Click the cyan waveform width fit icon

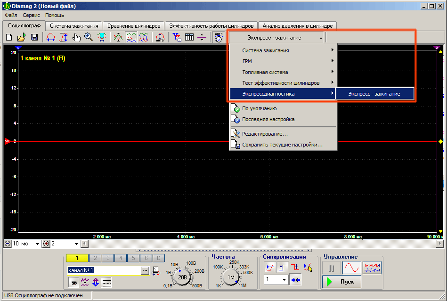click(101, 37)
